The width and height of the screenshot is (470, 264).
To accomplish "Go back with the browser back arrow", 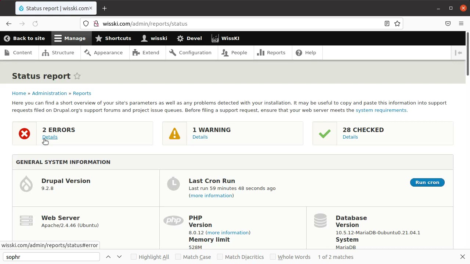I will 9,24.
